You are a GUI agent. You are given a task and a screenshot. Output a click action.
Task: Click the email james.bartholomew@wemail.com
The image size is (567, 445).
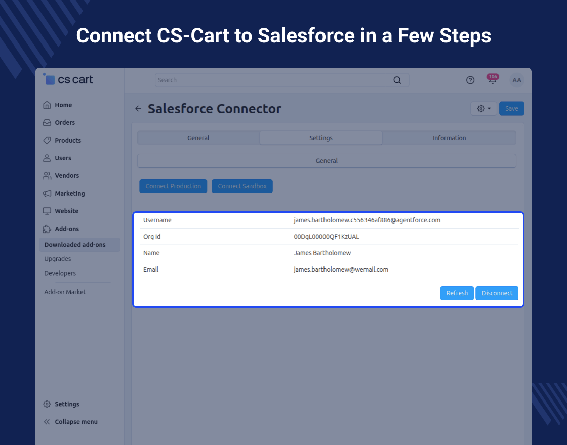[x=341, y=270]
